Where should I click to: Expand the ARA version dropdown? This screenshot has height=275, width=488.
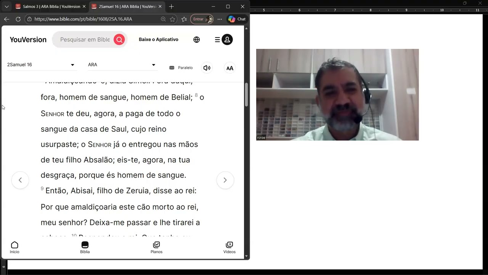pos(122,65)
